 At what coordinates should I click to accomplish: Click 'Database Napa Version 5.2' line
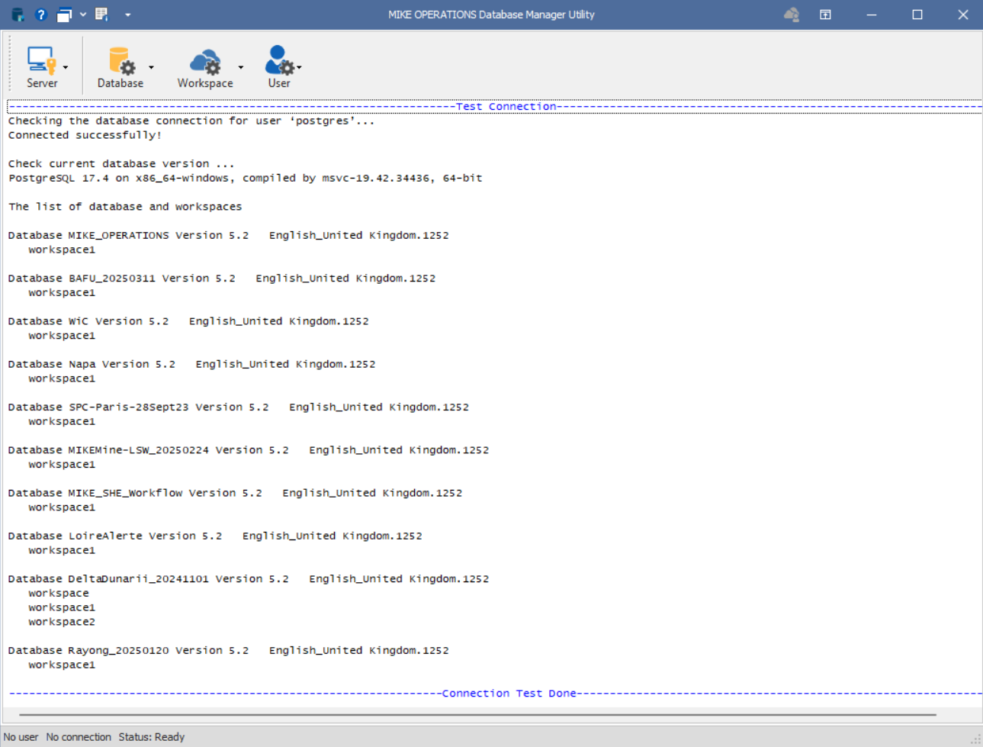pyautogui.click(x=191, y=364)
